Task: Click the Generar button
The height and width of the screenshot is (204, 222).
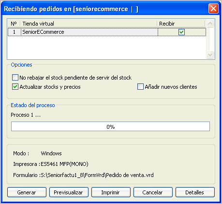Action: click(27, 192)
